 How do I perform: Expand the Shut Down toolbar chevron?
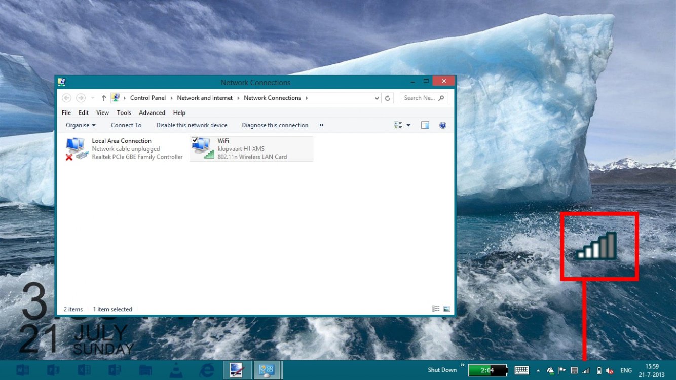pyautogui.click(x=462, y=365)
